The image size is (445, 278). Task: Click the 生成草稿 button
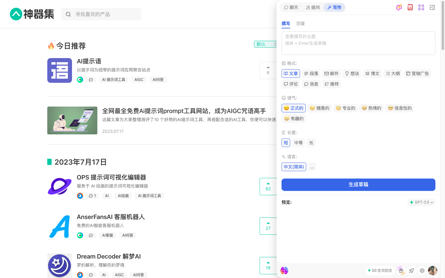[358, 185]
